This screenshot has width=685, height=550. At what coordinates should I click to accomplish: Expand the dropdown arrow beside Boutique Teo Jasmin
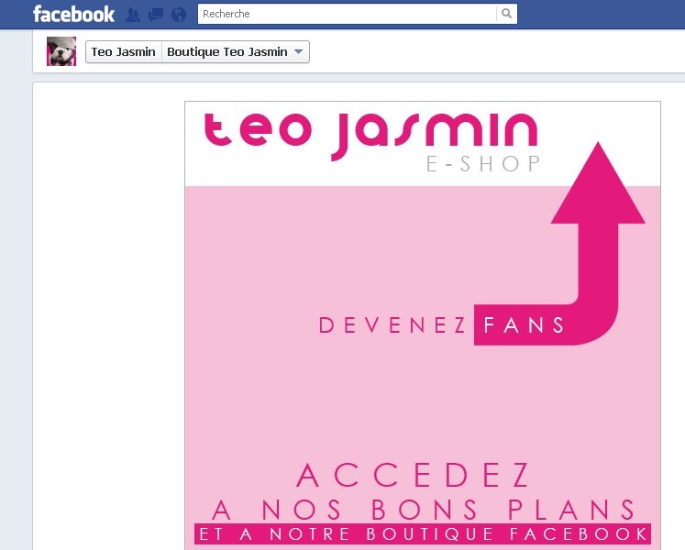pos(298,52)
